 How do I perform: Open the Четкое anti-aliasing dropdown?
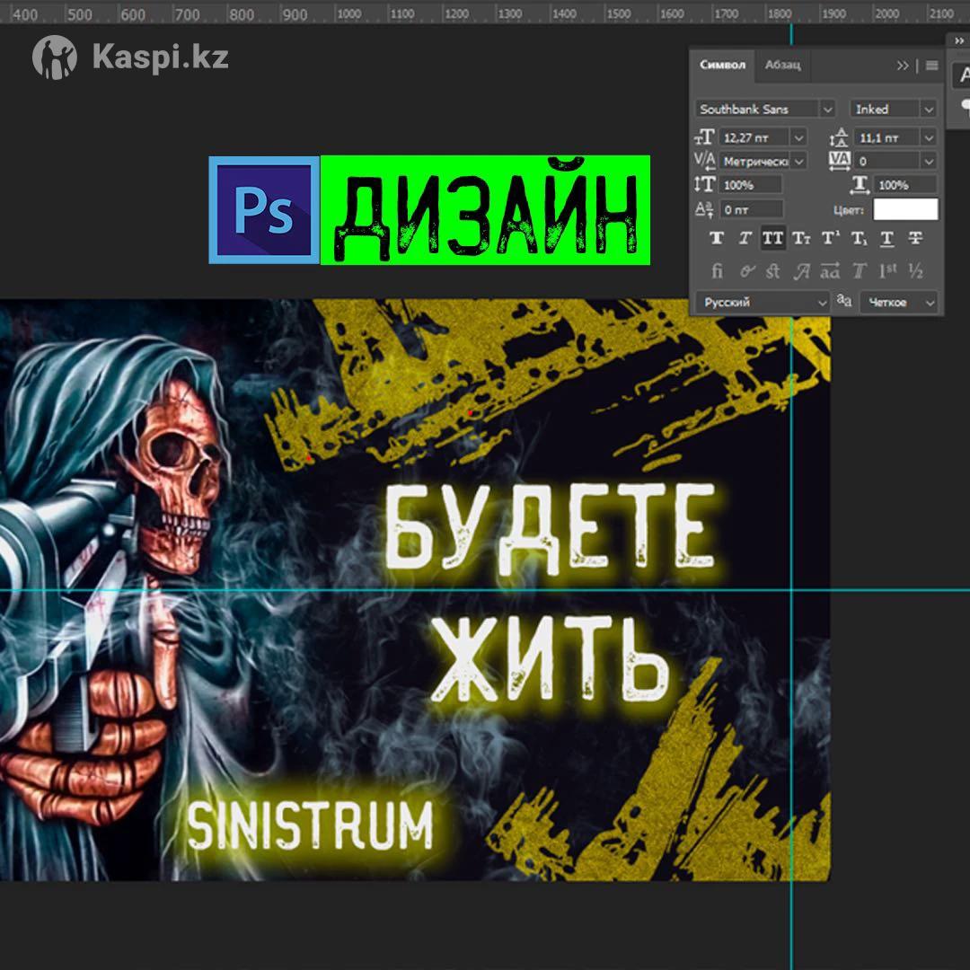click(x=928, y=303)
